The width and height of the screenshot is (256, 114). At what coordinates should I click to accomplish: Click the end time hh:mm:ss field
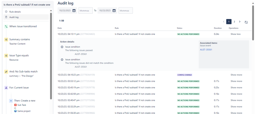click(126, 11)
